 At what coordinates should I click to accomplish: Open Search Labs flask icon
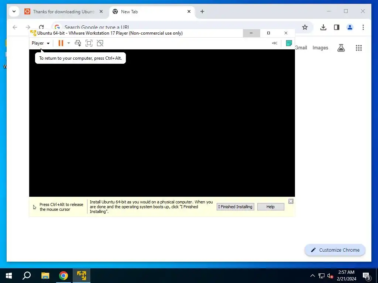pos(341,48)
